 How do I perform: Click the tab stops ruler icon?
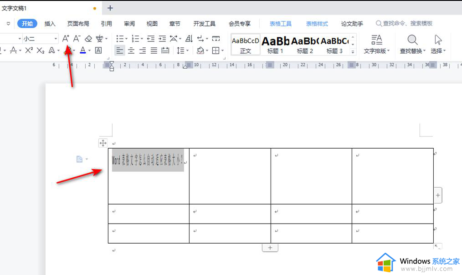216,39
